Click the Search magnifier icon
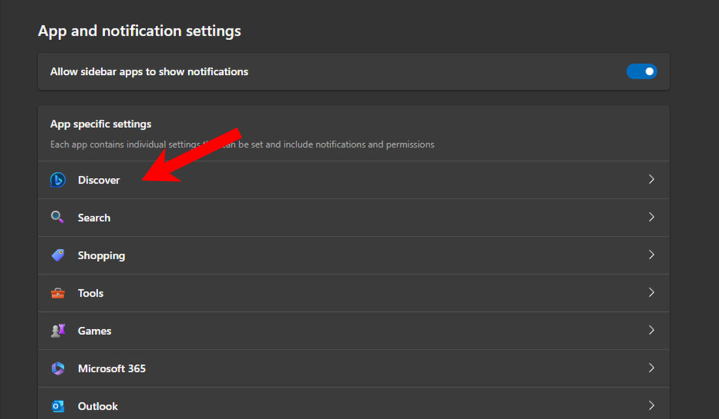 (58, 217)
